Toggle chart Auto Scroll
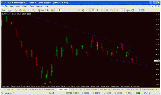Image resolution: width=161 pixels, height=95 pixels. [117, 10]
